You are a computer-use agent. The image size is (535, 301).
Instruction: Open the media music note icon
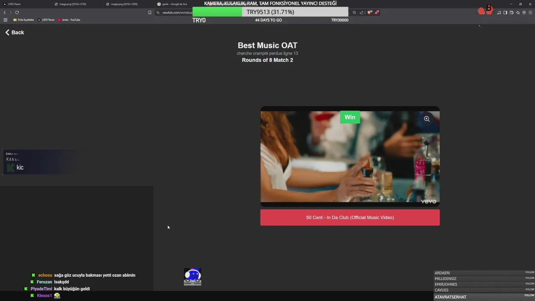tap(499, 13)
